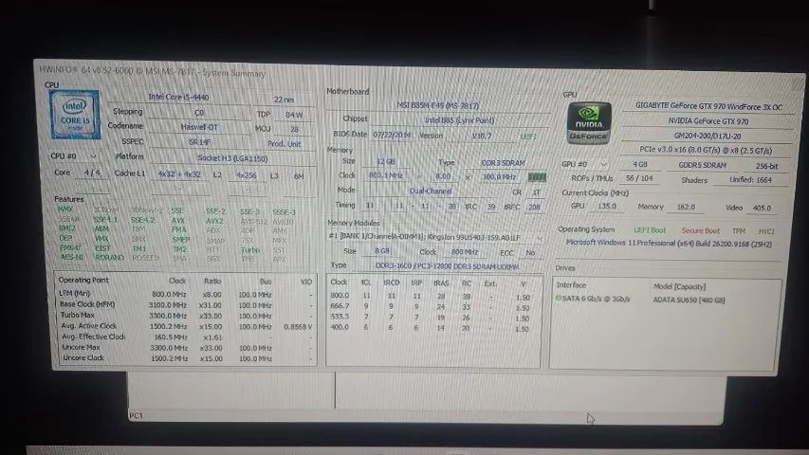Click the DDR3-1600 / PC3-12800 module type field

pyautogui.click(x=447, y=266)
